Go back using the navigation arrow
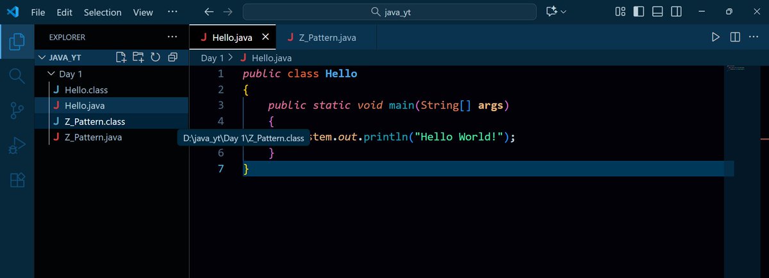Screen dimensions: 769x278 coord(208,12)
